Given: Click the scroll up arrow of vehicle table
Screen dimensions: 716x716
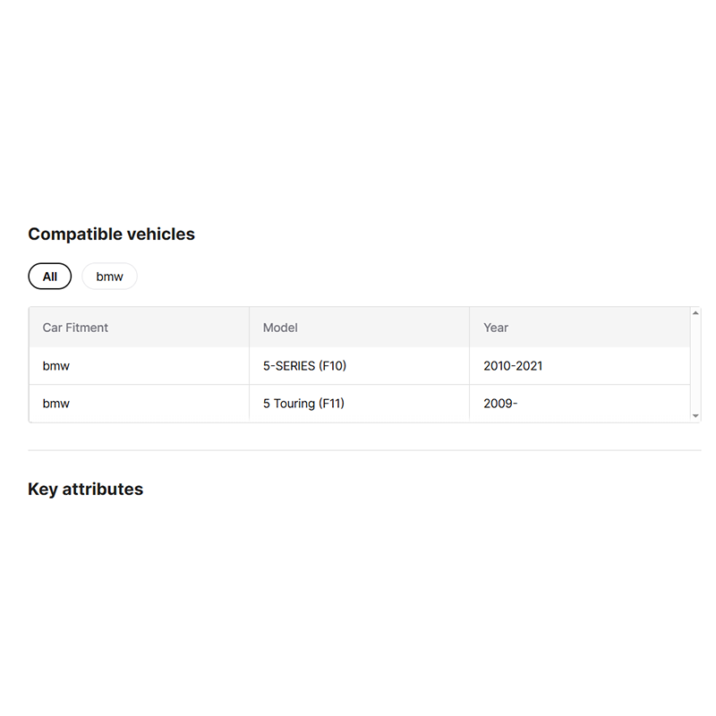Looking at the screenshot, I should pos(695,313).
